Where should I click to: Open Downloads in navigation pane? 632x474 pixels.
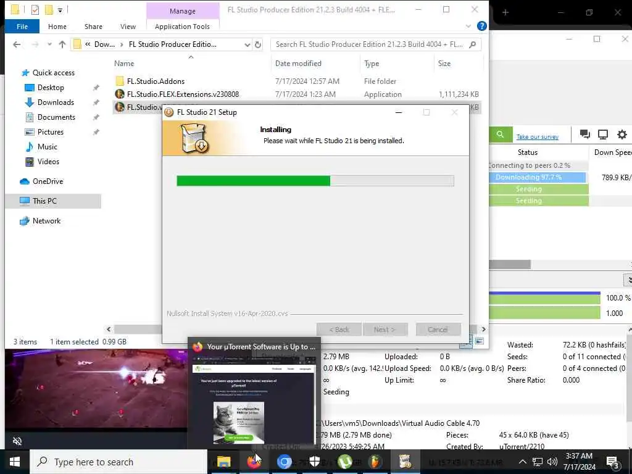pos(56,102)
